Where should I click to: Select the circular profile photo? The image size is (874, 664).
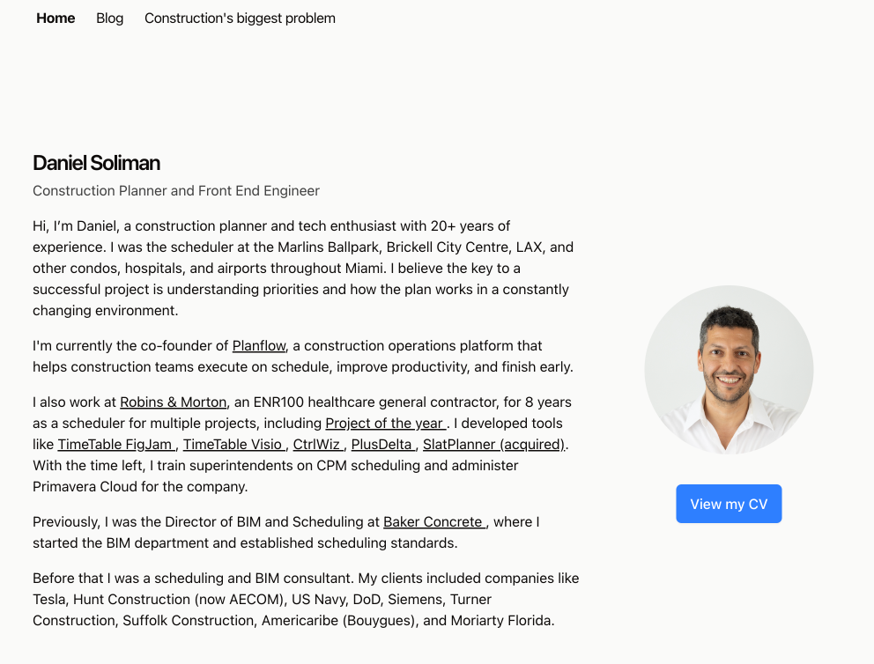coord(729,370)
